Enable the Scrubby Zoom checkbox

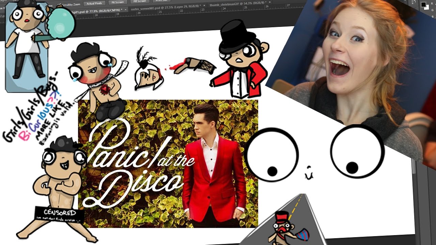coord(59,5)
